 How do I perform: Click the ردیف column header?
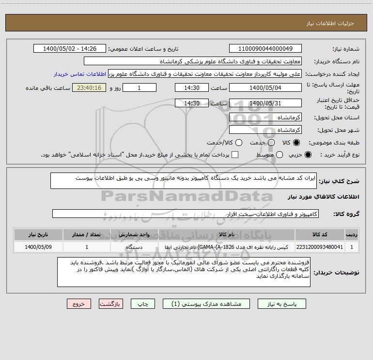click(x=352, y=234)
